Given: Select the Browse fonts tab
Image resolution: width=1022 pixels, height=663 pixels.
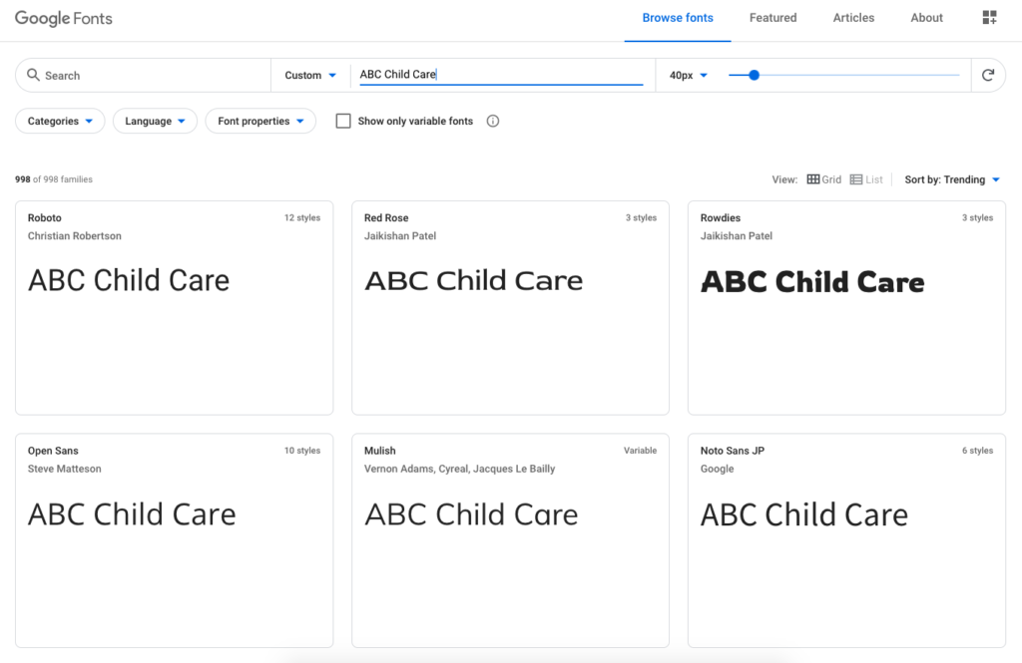Looking at the screenshot, I should click(x=678, y=18).
